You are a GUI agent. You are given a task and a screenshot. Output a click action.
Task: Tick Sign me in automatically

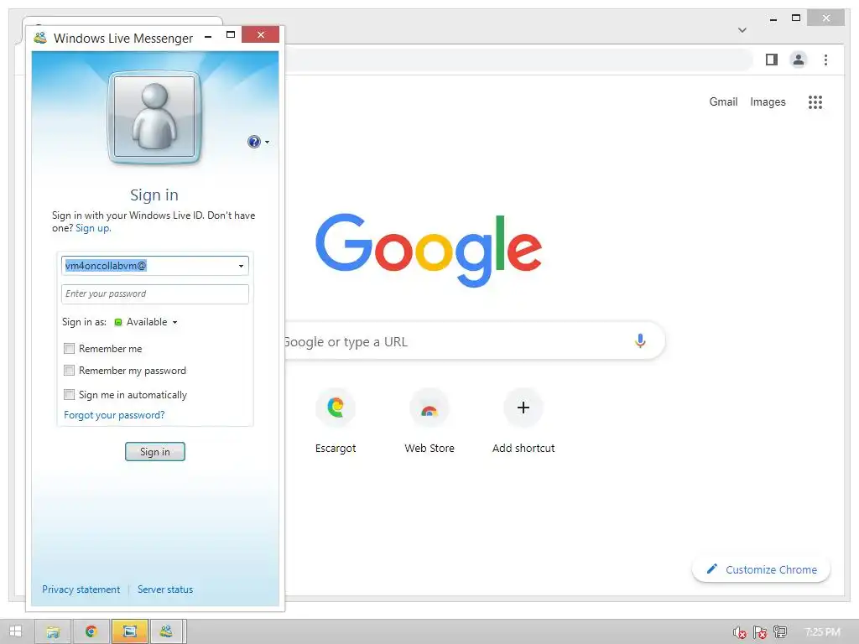(x=69, y=394)
